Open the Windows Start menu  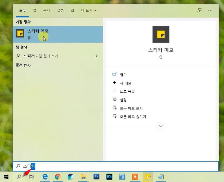(6, 177)
